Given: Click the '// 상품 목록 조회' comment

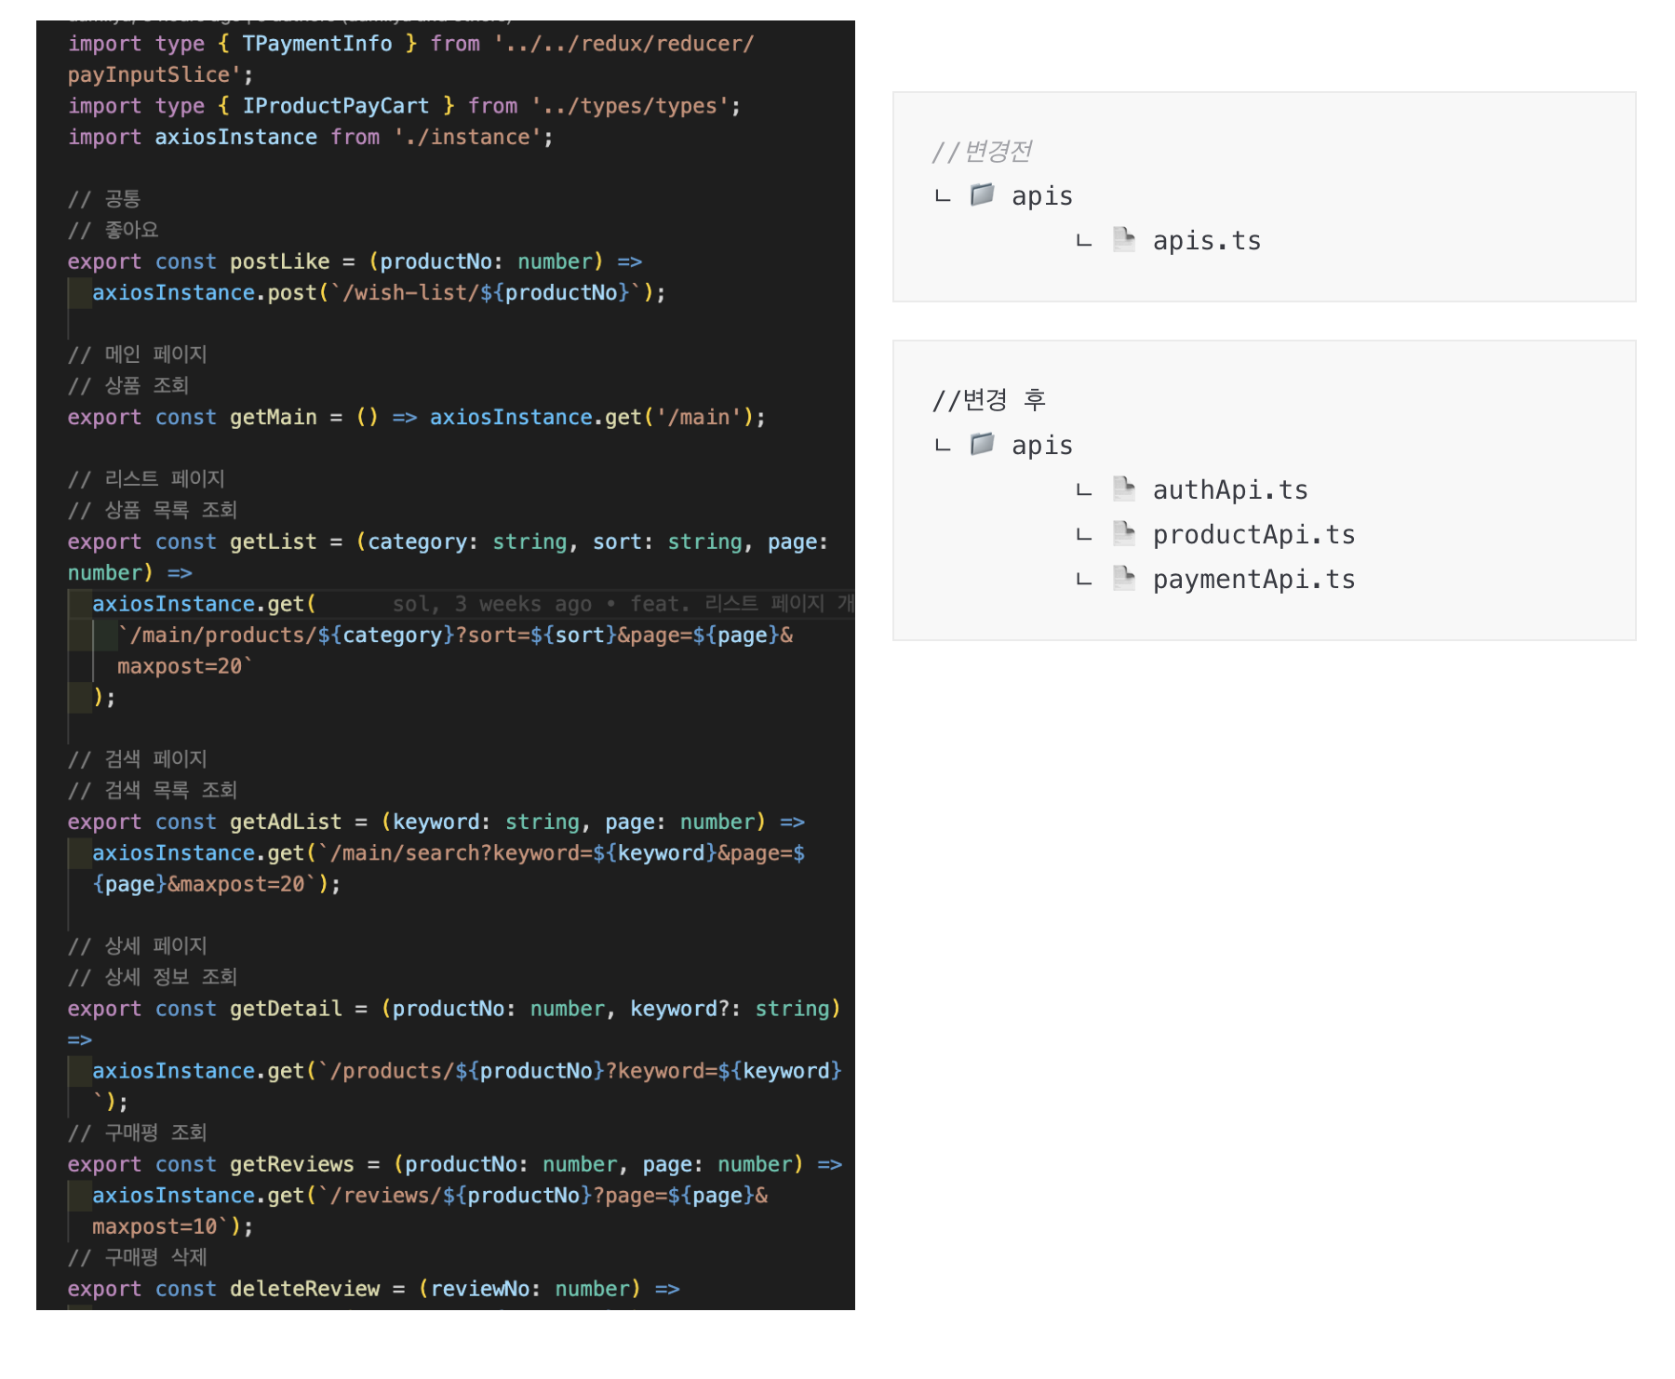Looking at the screenshot, I should pyautogui.click(x=153, y=510).
